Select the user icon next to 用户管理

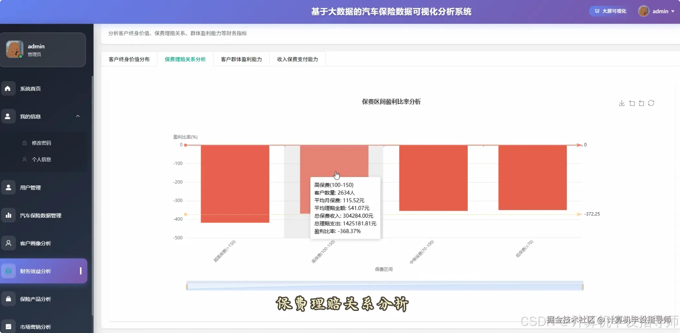[9, 187]
